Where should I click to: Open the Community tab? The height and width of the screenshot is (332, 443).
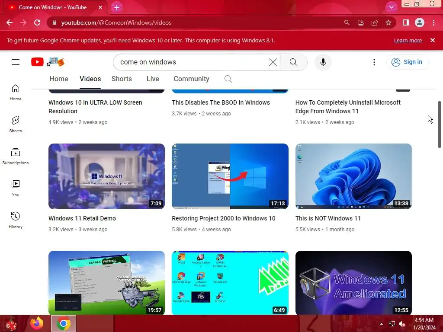191,79
